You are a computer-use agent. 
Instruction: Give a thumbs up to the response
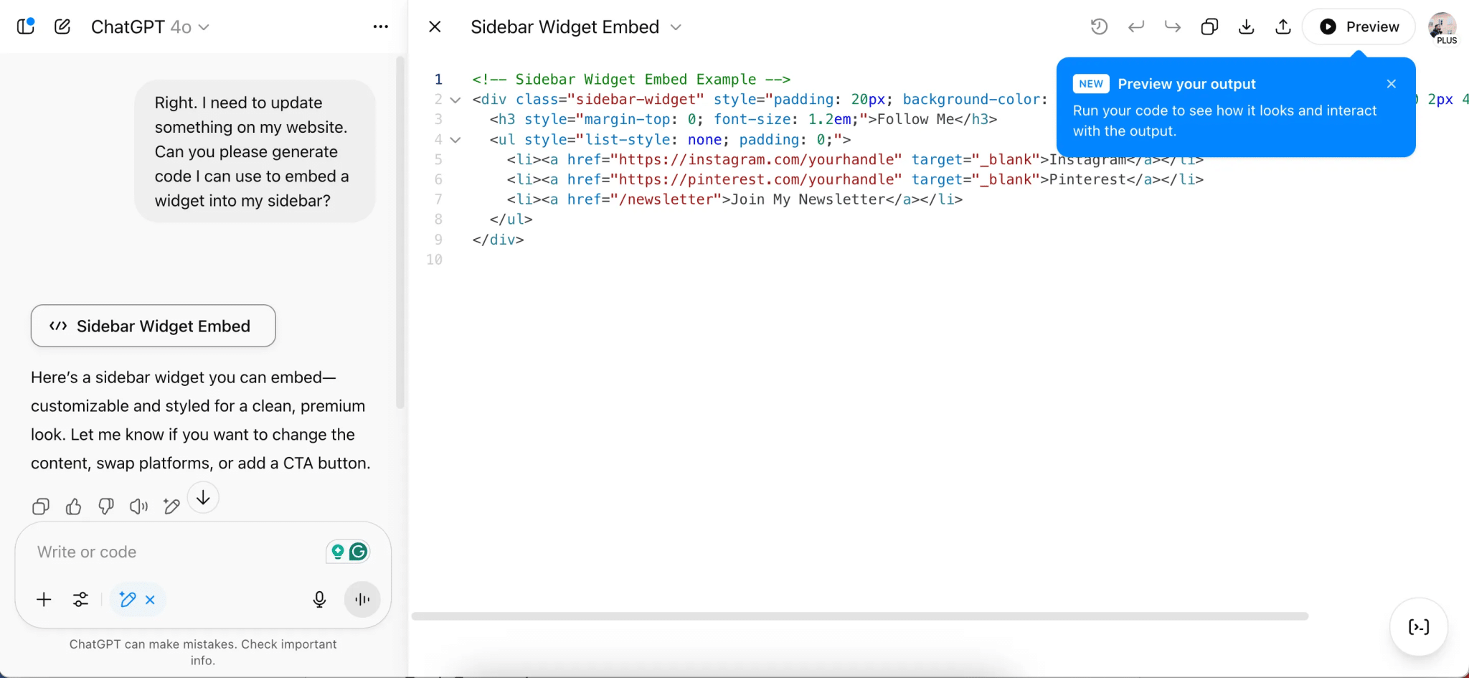(x=73, y=507)
